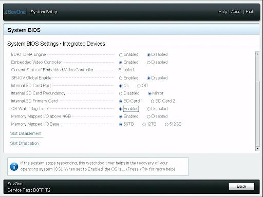263x197 pixels.
Task: Click the vertical scrollbar thumb
Action: (x=257, y=114)
